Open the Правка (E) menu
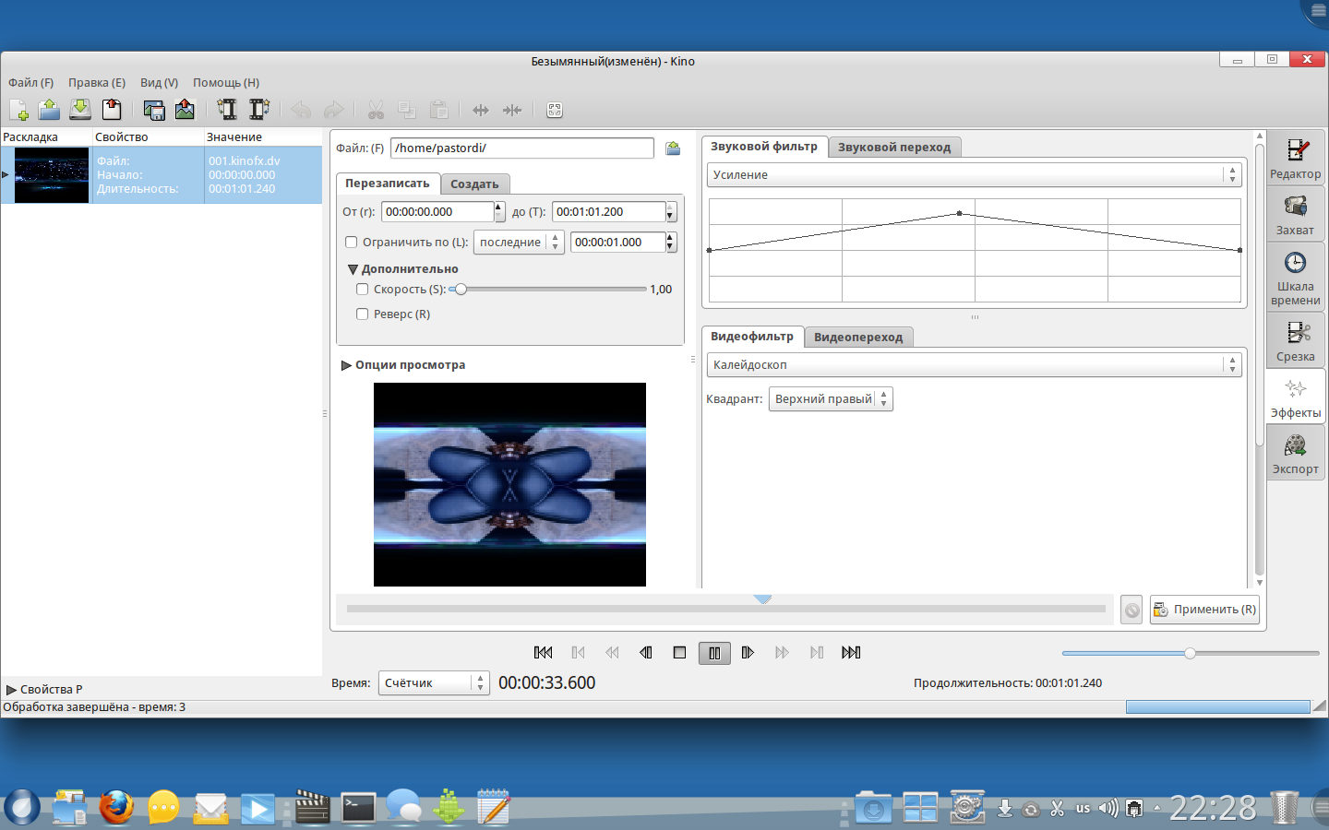The image size is (1329, 830). 96,83
